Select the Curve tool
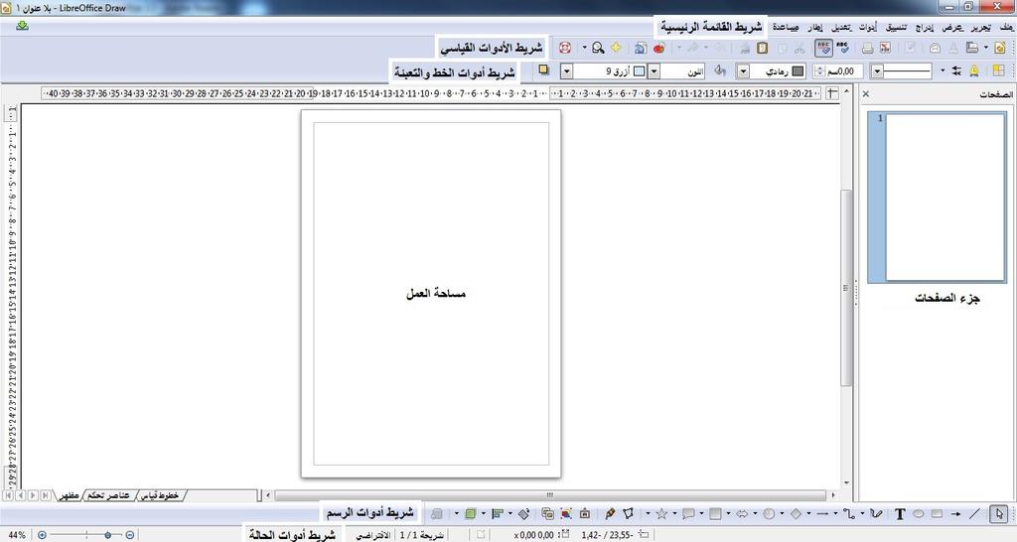Screen dimensions: 1017x542 point(876,513)
